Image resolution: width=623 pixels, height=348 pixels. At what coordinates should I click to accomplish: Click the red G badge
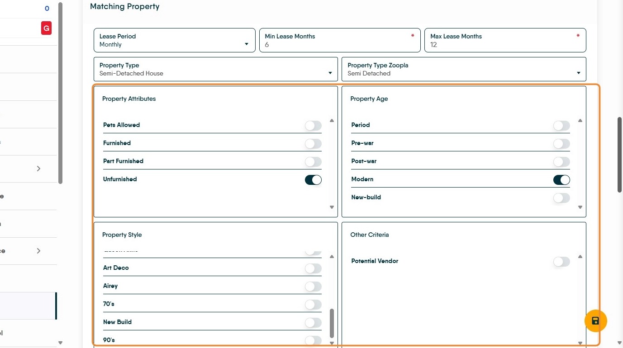point(46,28)
